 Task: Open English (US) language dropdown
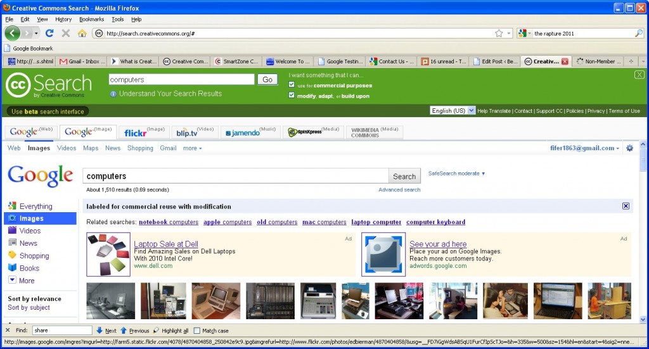point(453,110)
